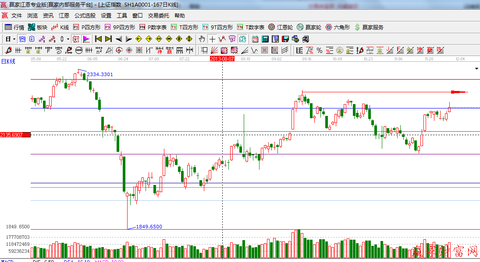This screenshot has width=480, height=262.
Task: Open the 公式选股 menu
Action: click(x=85, y=15)
